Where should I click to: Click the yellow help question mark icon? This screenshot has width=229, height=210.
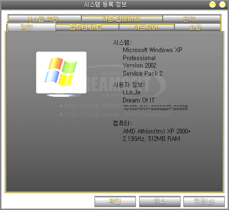[x=213, y=5]
